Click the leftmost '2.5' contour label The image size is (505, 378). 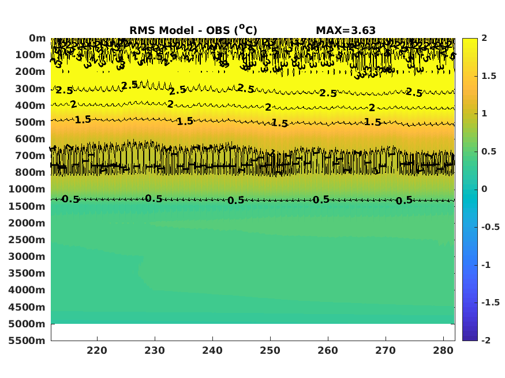65,90
